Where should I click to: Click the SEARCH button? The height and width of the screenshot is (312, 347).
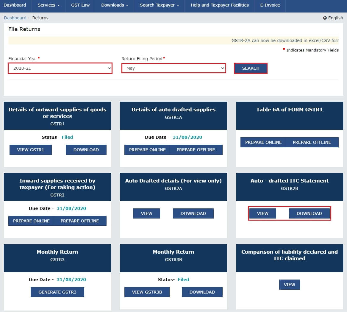(x=251, y=68)
